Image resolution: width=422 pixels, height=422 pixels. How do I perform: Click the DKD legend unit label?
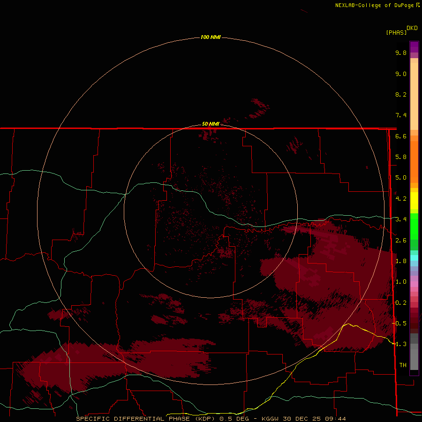click(412, 28)
